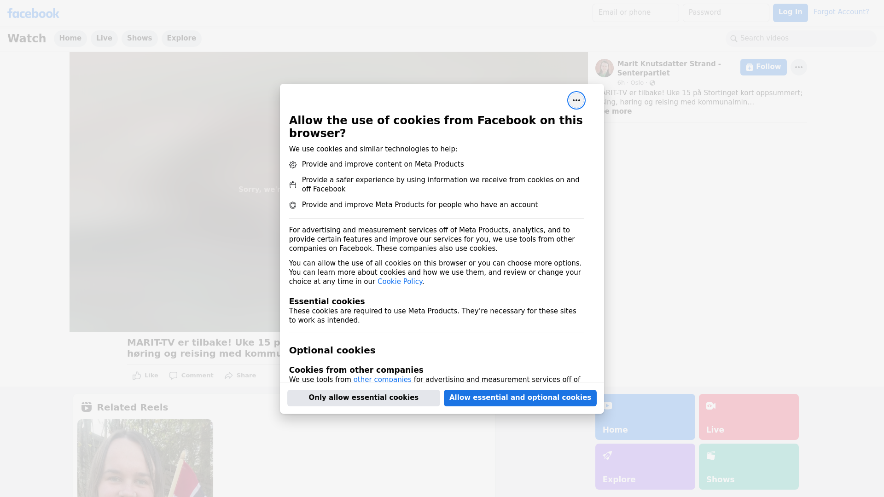
Task: Open the other companies link
Action: click(382, 380)
